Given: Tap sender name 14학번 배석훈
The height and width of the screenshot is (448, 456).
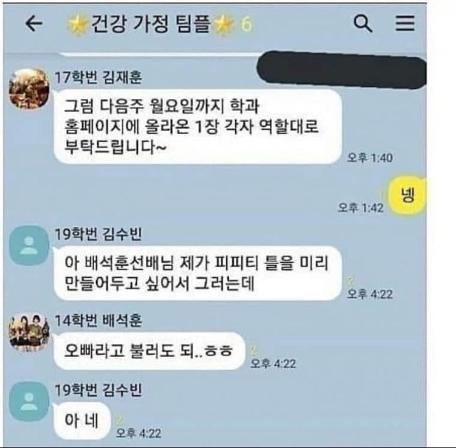Looking at the screenshot, I should (98, 321).
